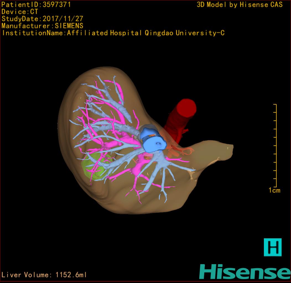
Task: Click the Device:CT label
Action: tap(20, 12)
